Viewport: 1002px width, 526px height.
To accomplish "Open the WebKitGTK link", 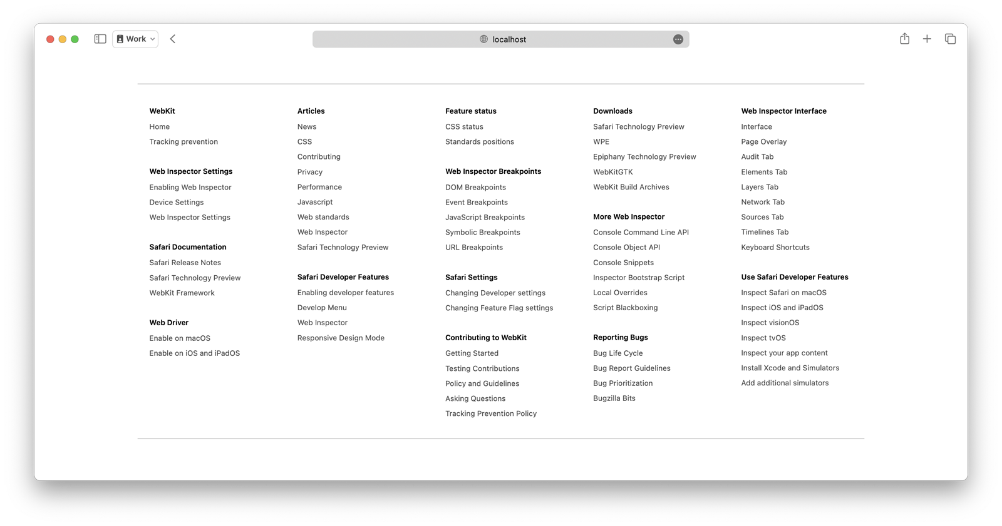I will 613,172.
